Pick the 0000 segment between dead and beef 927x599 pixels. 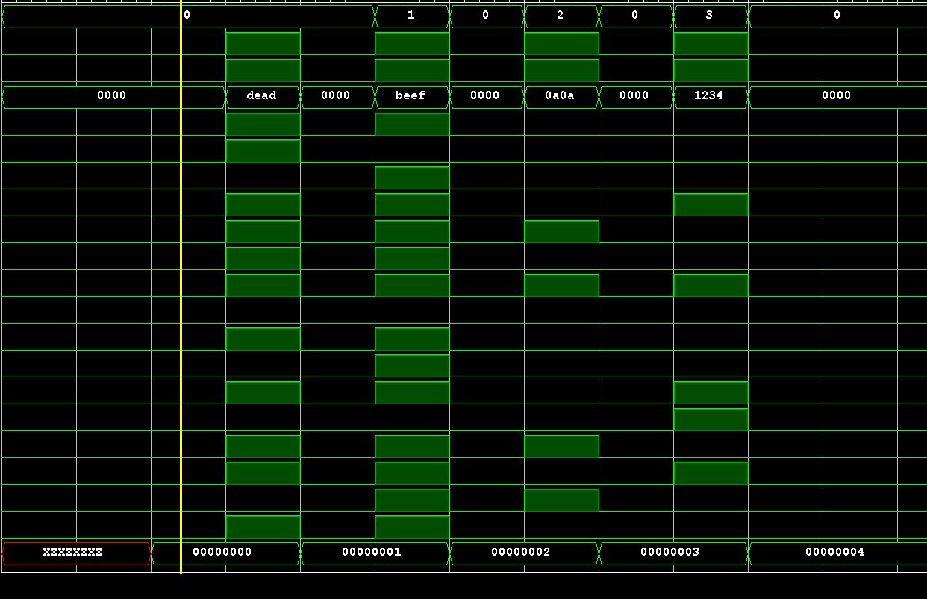click(337, 96)
